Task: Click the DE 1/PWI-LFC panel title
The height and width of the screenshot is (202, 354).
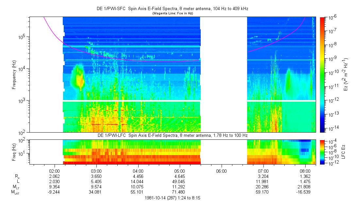Action: pos(173,135)
